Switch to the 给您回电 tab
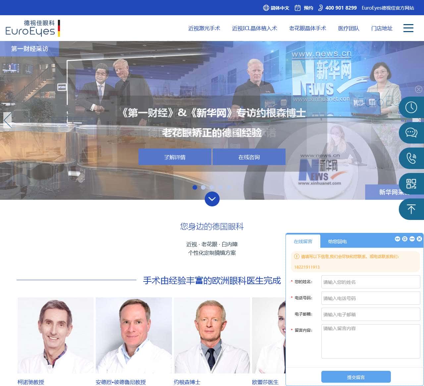This screenshot has height=386, width=424. coord(337,241)
